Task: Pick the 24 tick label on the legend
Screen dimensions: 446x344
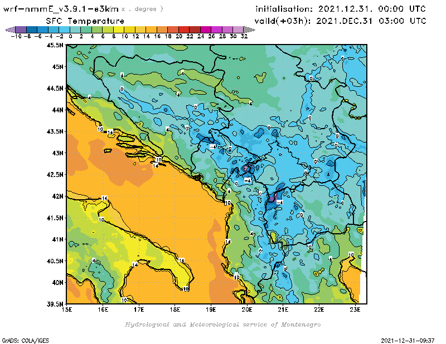Action: click(201, 36)
